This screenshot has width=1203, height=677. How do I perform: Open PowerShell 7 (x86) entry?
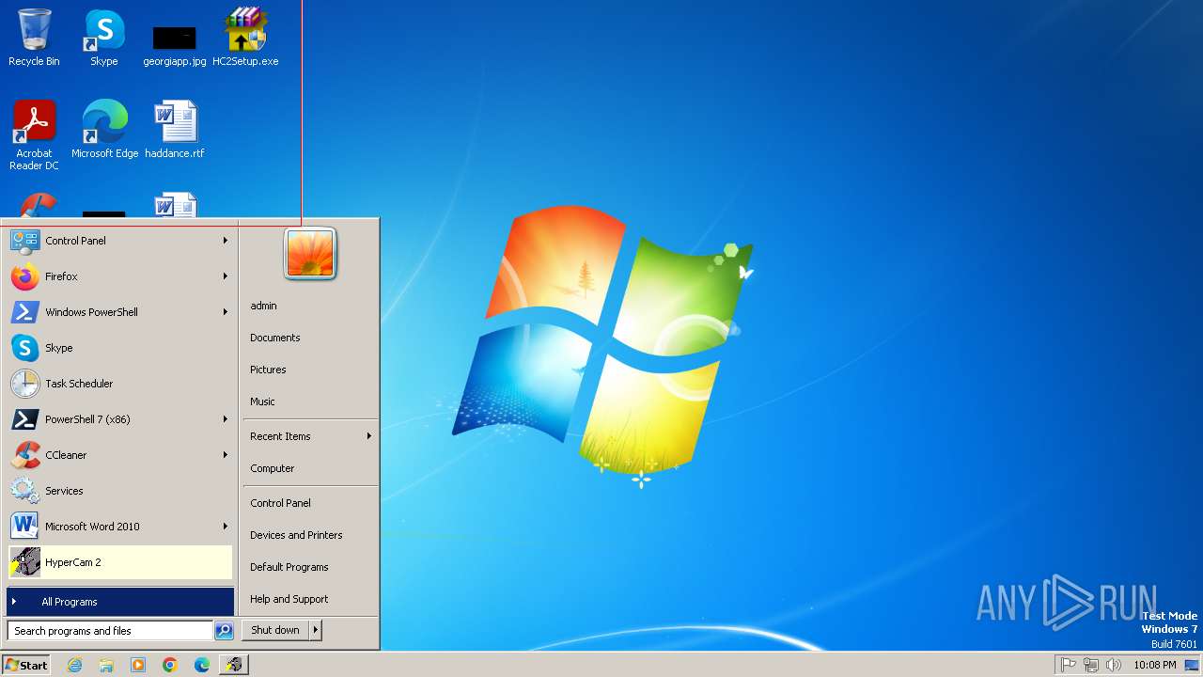click(x=119, y=419)
